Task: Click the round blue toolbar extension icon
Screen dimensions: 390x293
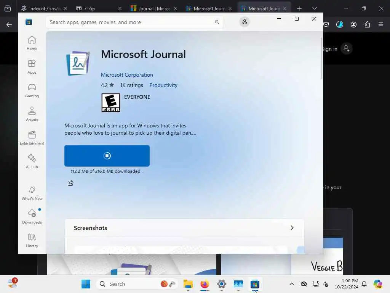Action: [x=340, y=24]
